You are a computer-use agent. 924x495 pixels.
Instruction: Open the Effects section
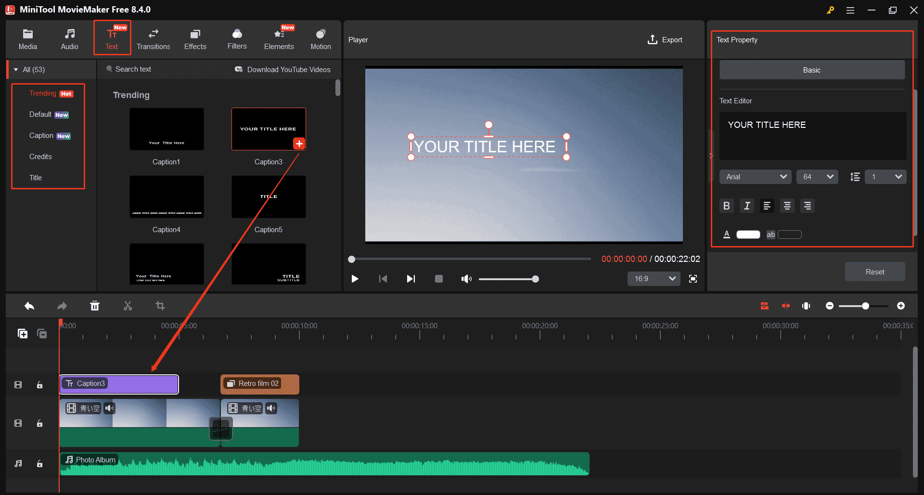(x=195, y=38)
